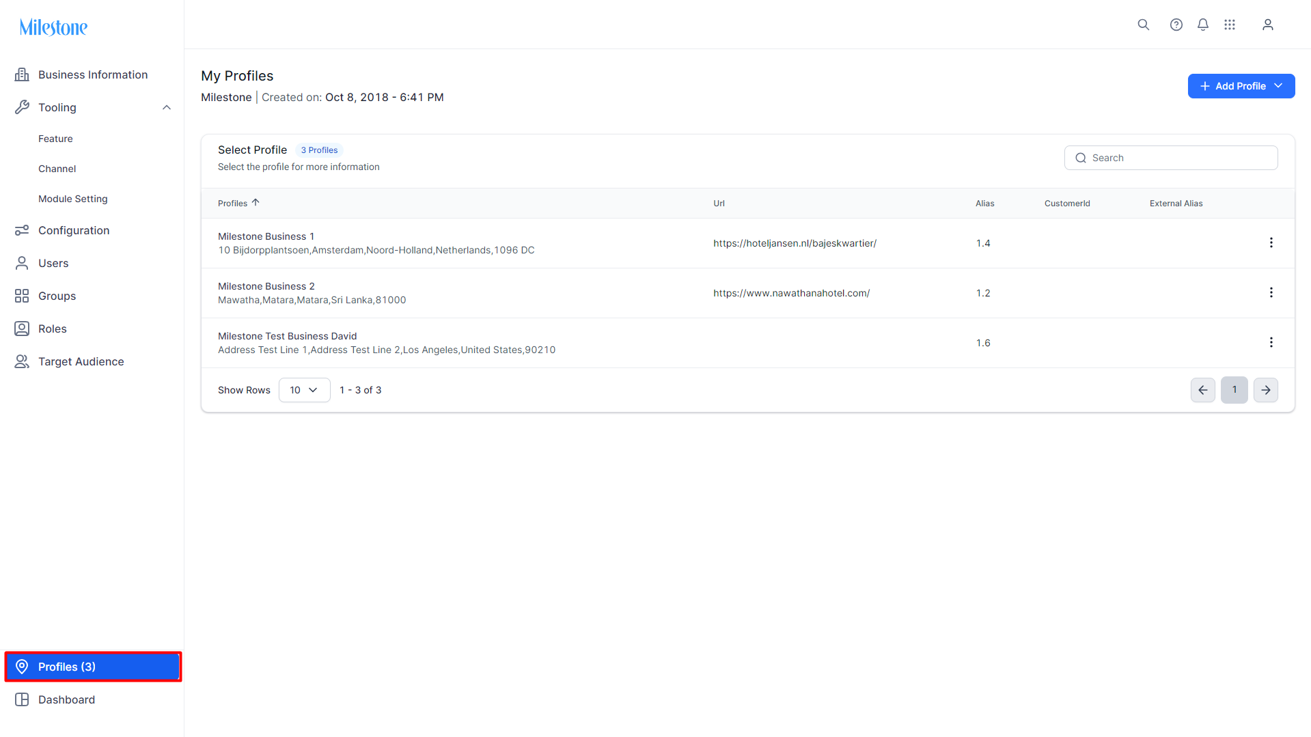Click the CustomerId column header

coord(1067,204)
